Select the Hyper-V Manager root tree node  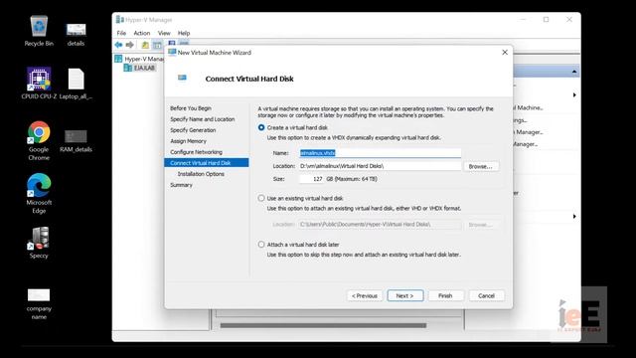(140, 59)
